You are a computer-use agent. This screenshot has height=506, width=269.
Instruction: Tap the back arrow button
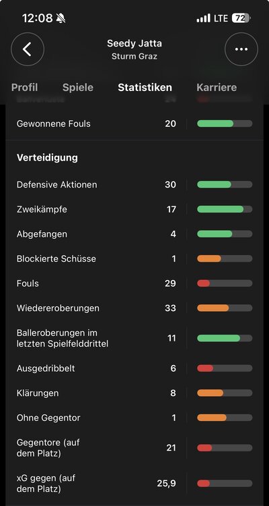point(28,49)
